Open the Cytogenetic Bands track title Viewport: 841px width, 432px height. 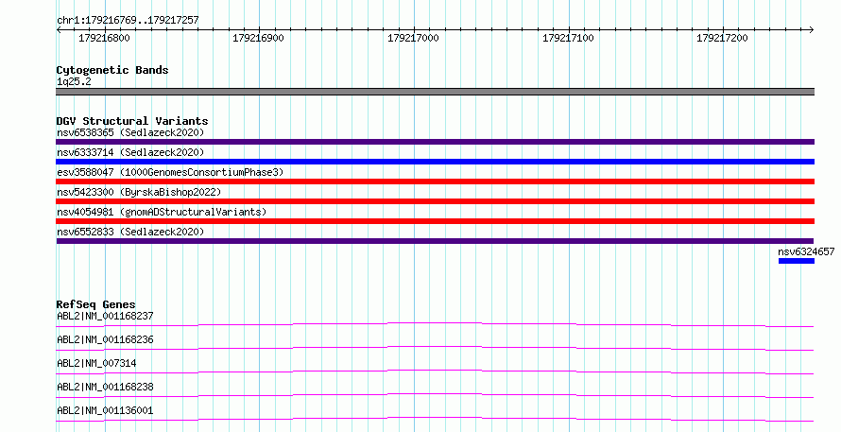112,70
